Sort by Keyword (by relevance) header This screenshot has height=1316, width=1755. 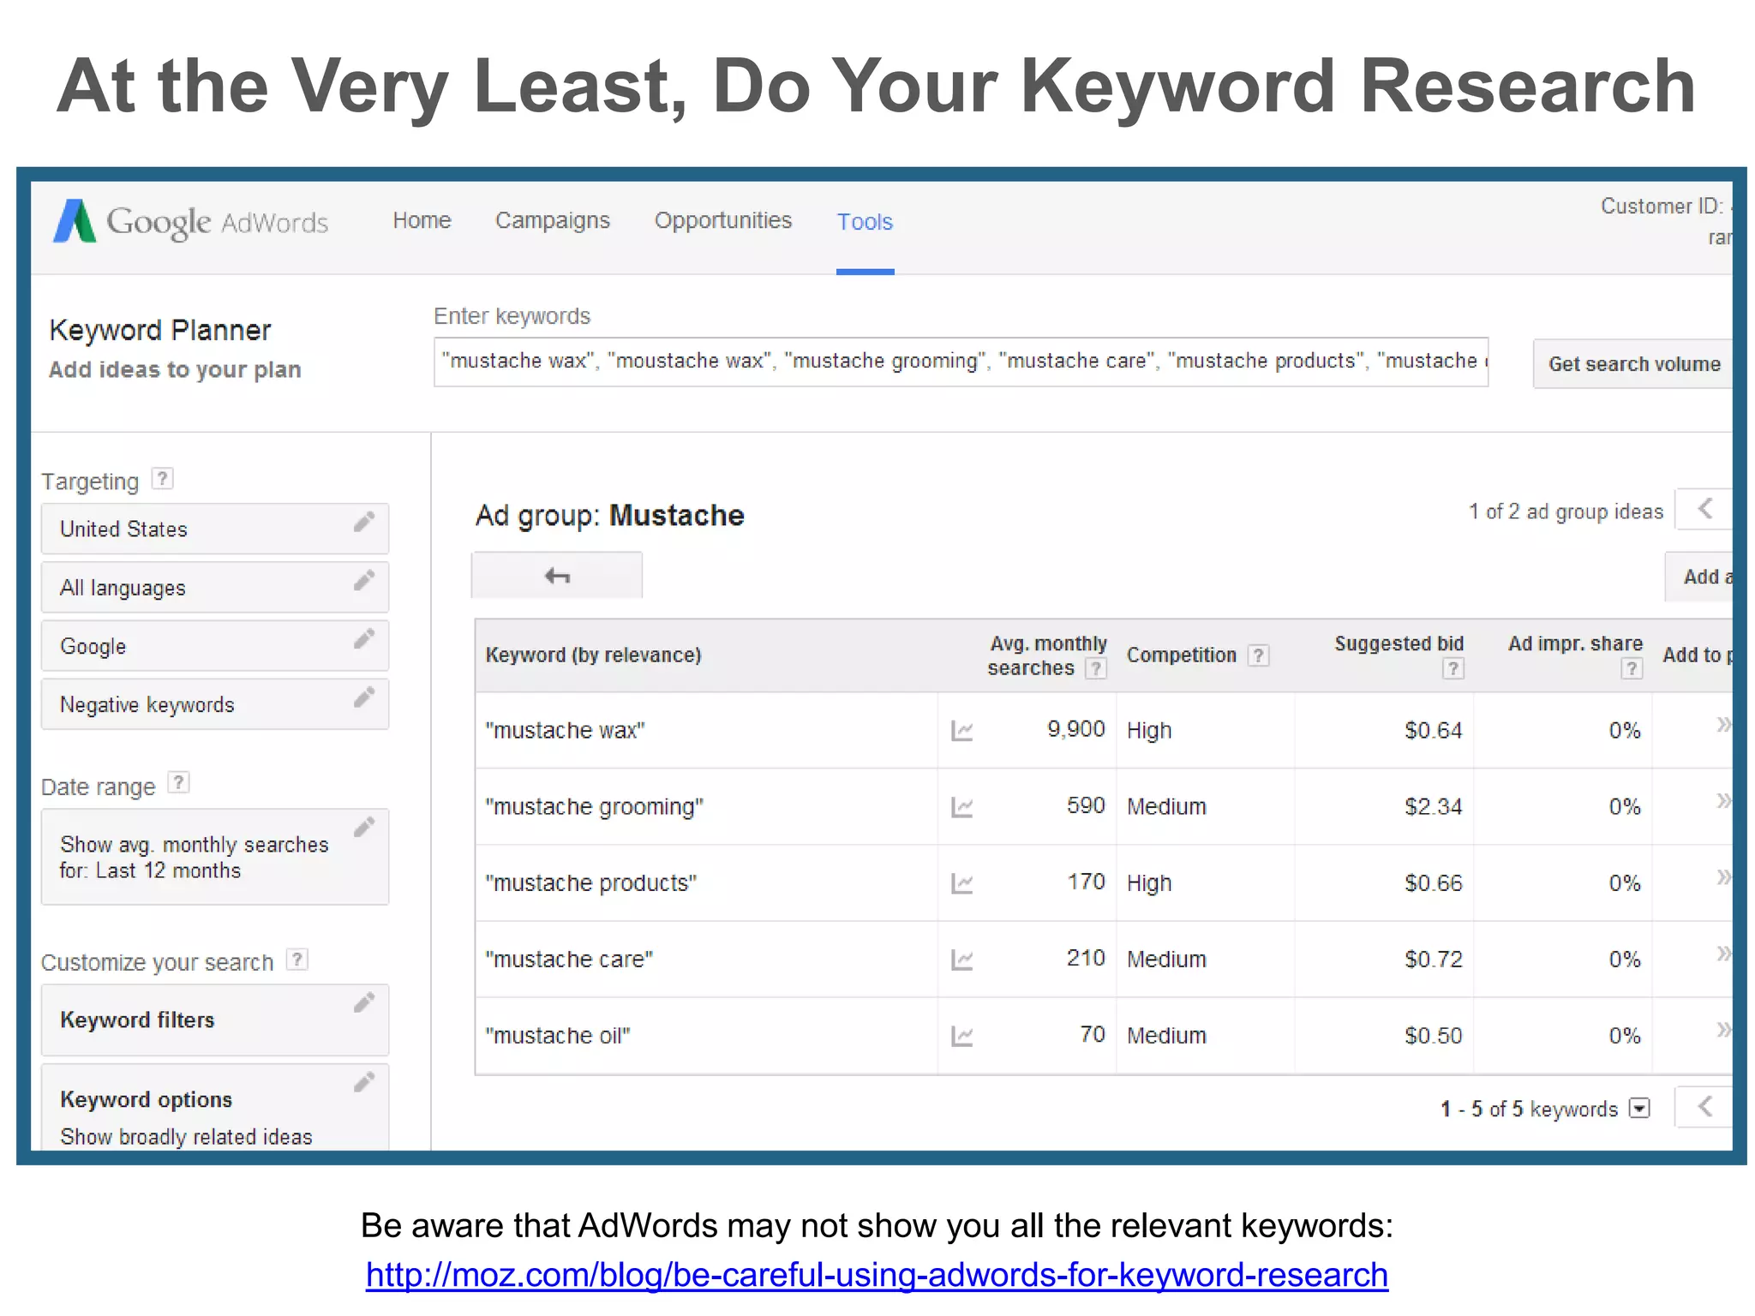[593, 655]
